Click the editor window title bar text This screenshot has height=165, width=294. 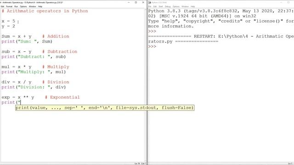[x=32, y=2]
